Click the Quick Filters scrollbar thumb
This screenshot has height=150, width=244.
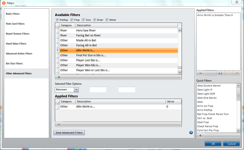(x=238, y=94)
